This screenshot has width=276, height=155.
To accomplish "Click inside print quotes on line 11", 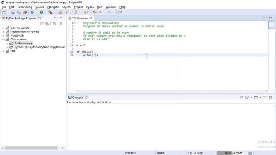I will coord(95,55).
